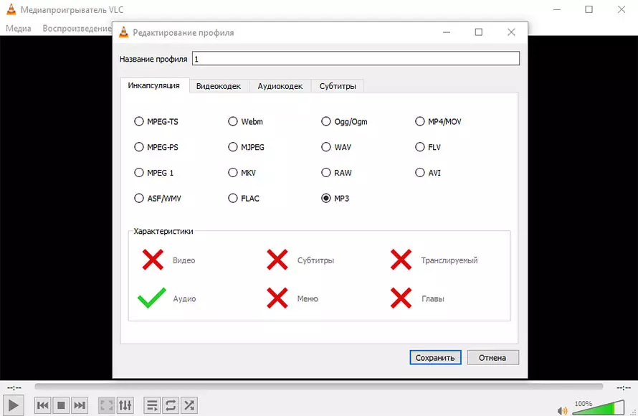Select the MPEG-PS radio button
The image size is (638, 416).
pyautogui.click(x=139, y=147)
